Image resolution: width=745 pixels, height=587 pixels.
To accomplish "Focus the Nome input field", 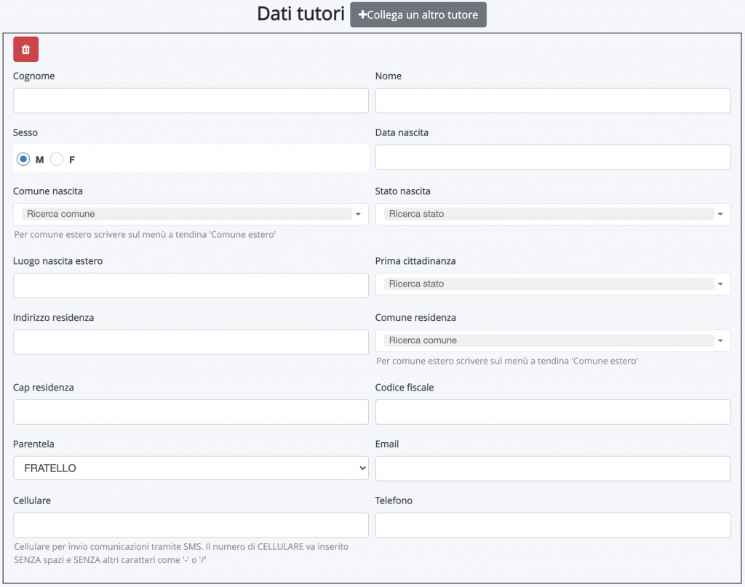I will (x=553, y=100).
